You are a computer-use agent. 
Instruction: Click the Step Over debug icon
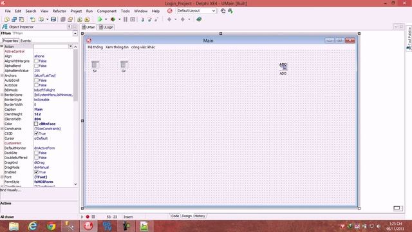[149, 19]
